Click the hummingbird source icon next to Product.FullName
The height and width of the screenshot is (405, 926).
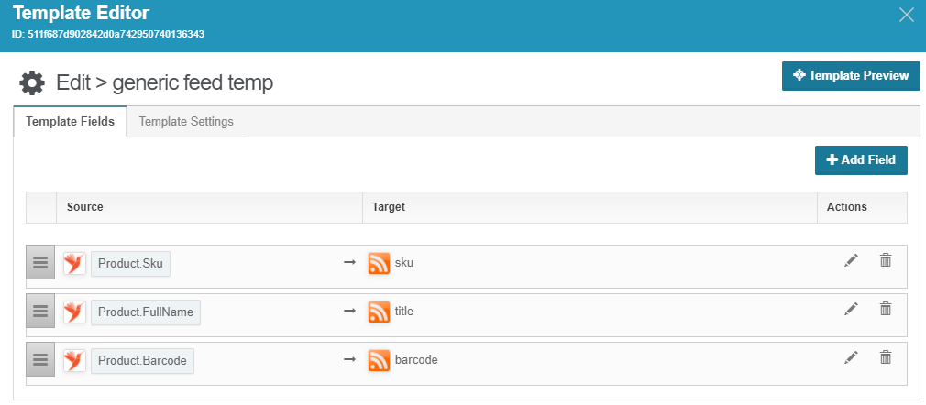(74, 312)
